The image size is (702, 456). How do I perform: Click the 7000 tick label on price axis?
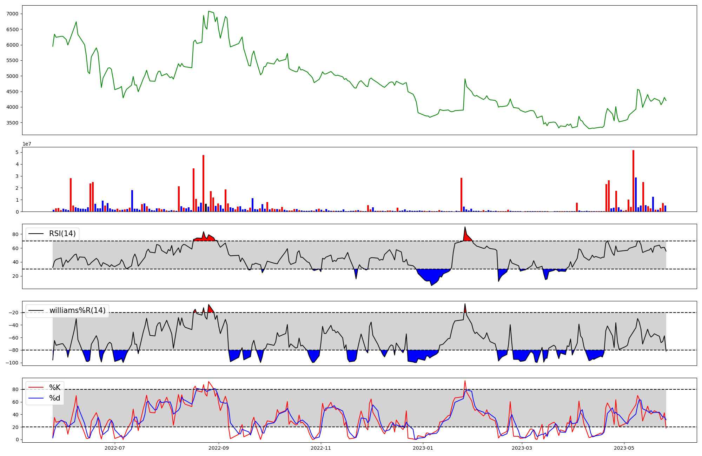(12, 14)
